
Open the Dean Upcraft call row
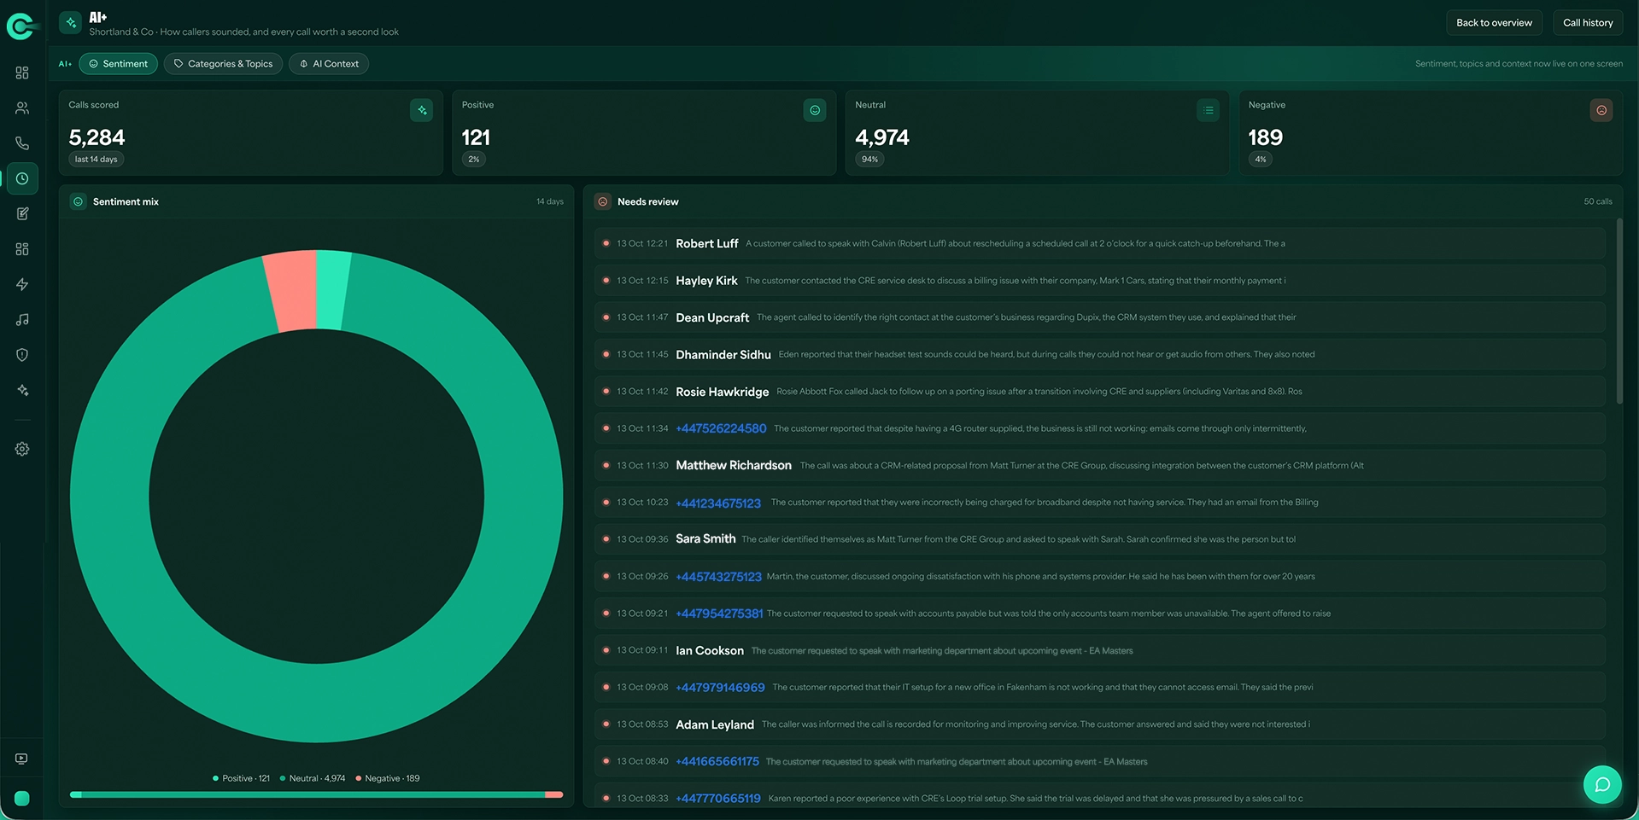[1100, 317]
